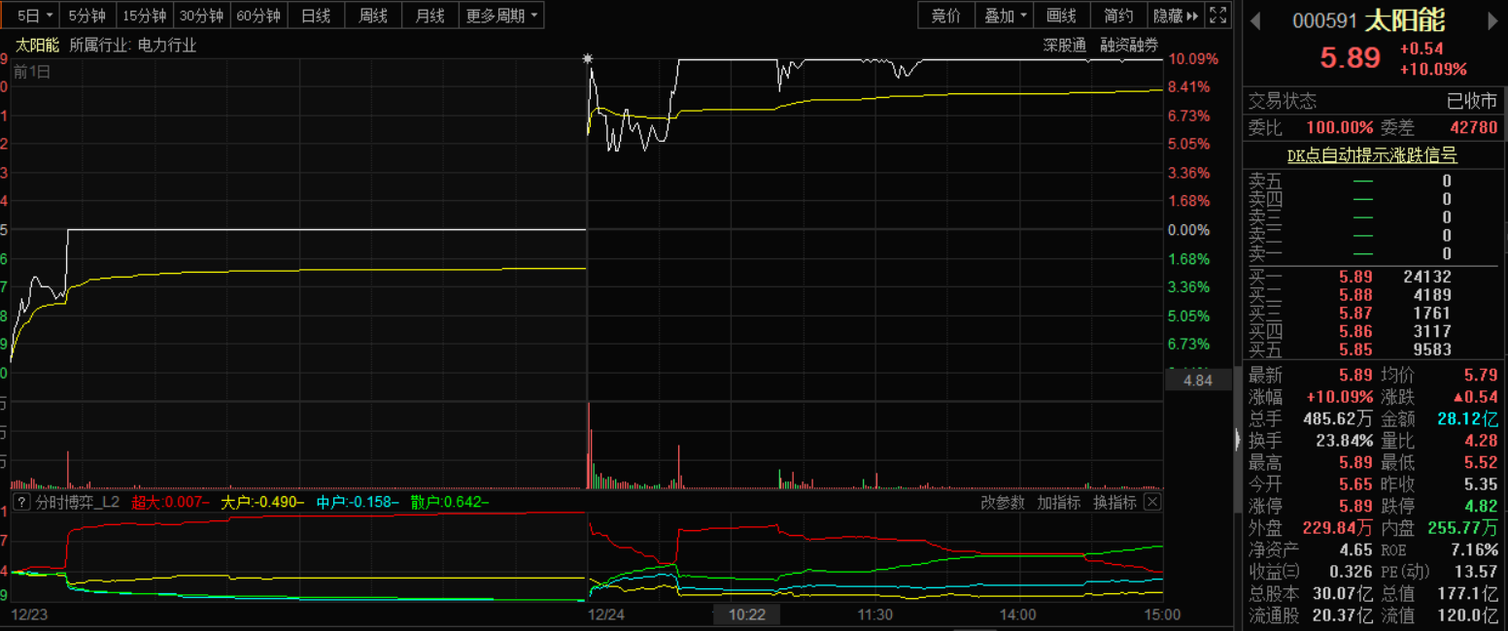Click the PE(动) value 13.57
Viewport: 1508px width, 631px height.
[x=1477, y=571]
